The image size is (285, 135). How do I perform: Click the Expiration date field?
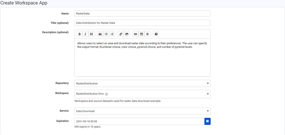click(139, 121)
